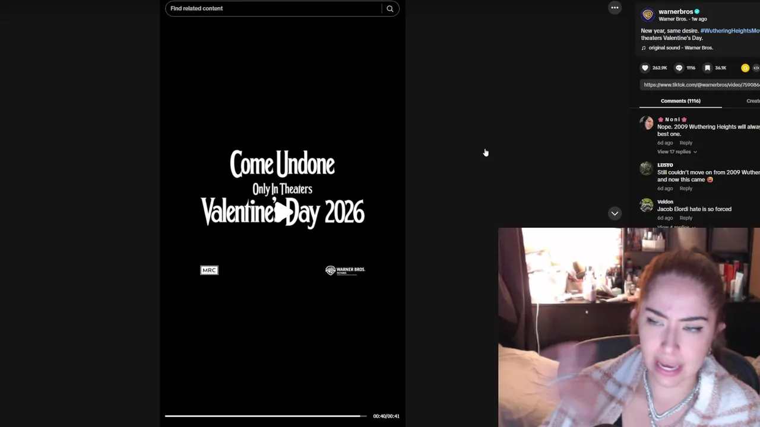Open the warnerbros username link
The width and height of the screenshot is (760, 427).
coord(676,11)
